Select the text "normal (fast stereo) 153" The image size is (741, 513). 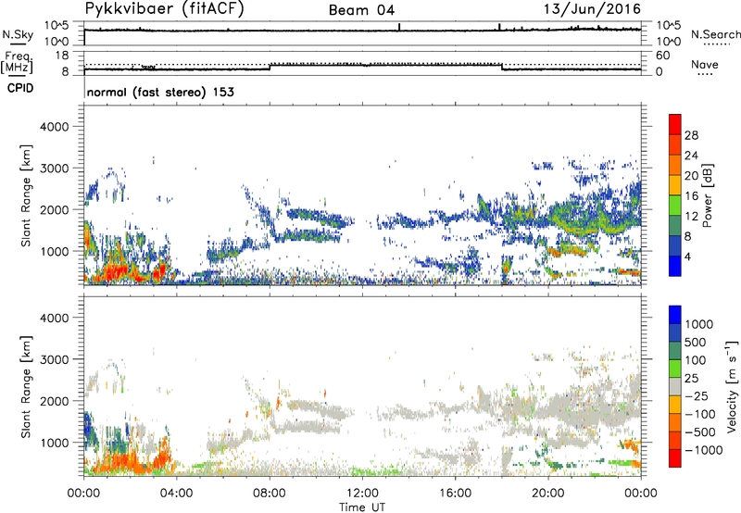point(160,92)
